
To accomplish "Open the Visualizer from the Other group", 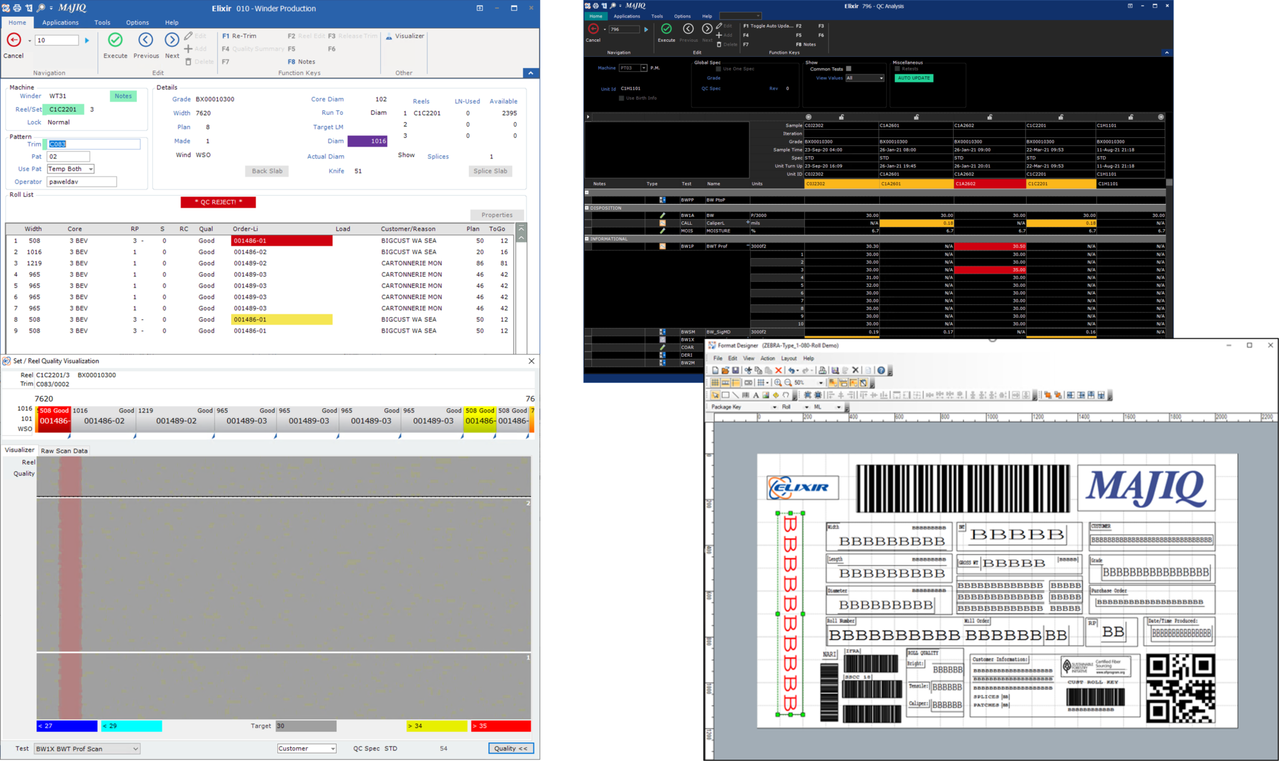I will coord(405,36).
